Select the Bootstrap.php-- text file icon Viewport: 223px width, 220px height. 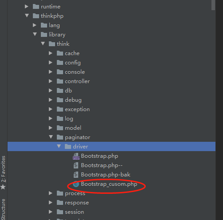pos(76,165)
